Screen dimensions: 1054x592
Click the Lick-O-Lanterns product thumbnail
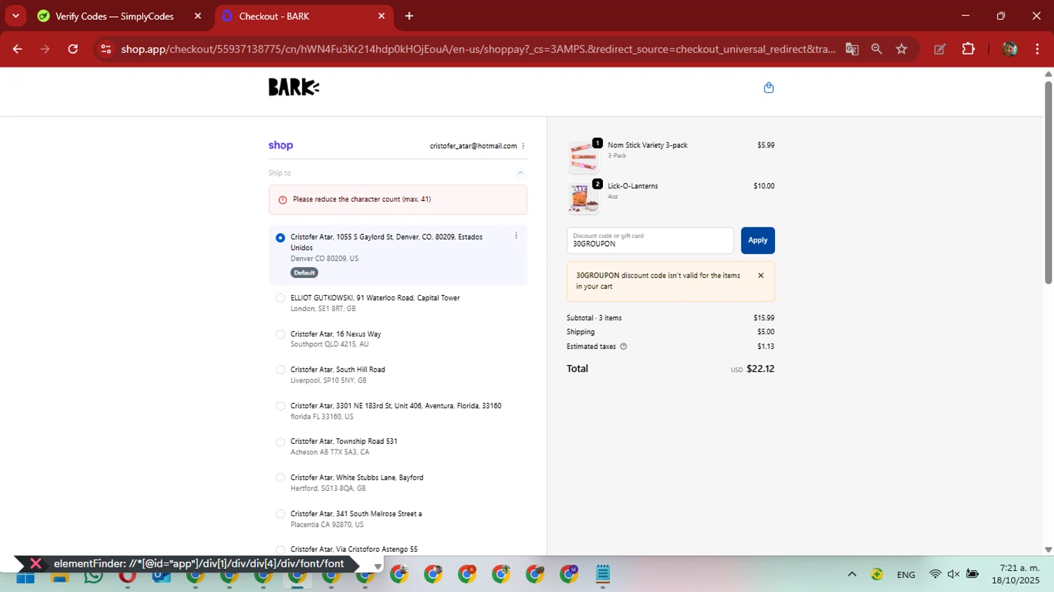coord(584,197)
